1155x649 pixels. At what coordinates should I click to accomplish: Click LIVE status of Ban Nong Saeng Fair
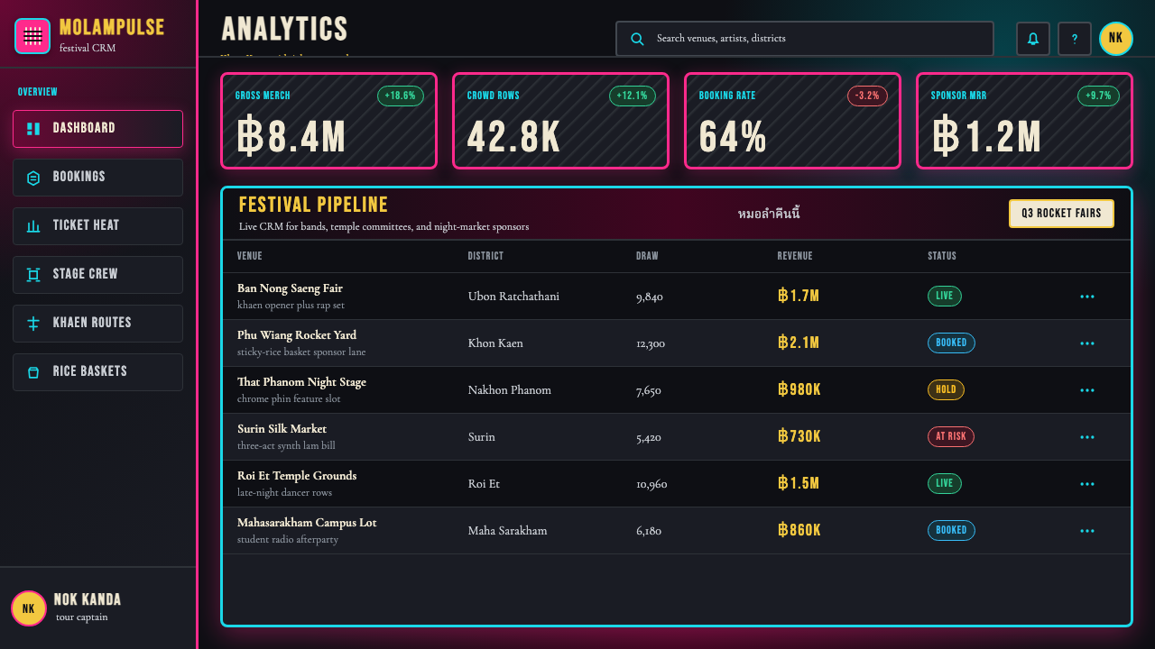(x=945, y=297)
